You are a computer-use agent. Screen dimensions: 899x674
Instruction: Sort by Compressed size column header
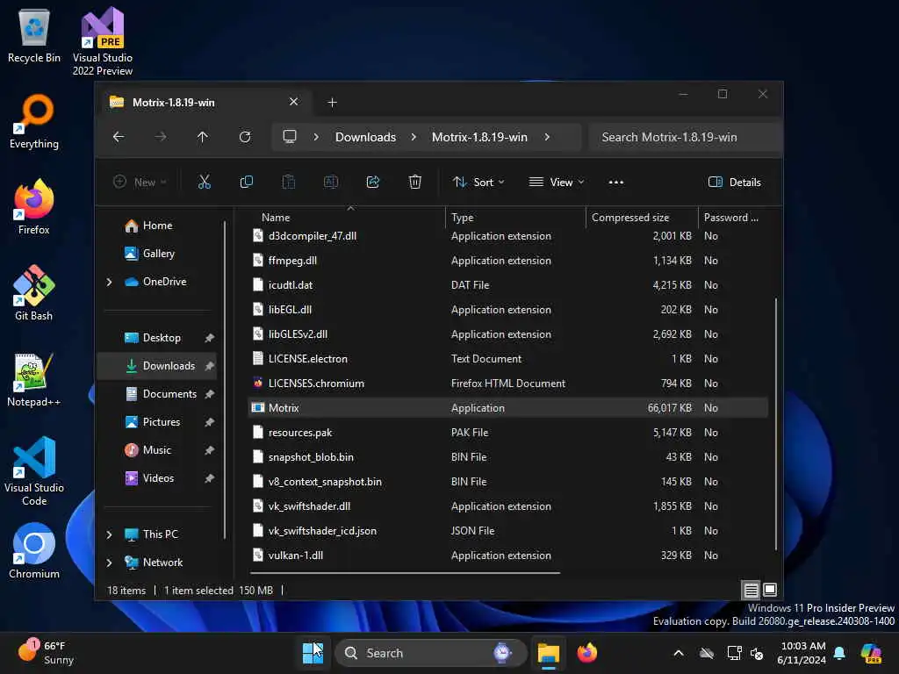[642, 218]
